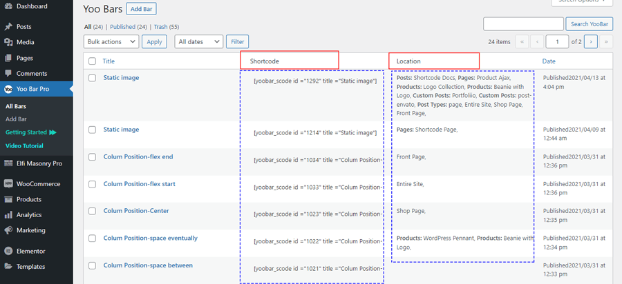622x284 pixels.
Task: Click the Entire Site, location cell
Action: tap(410, 184)
